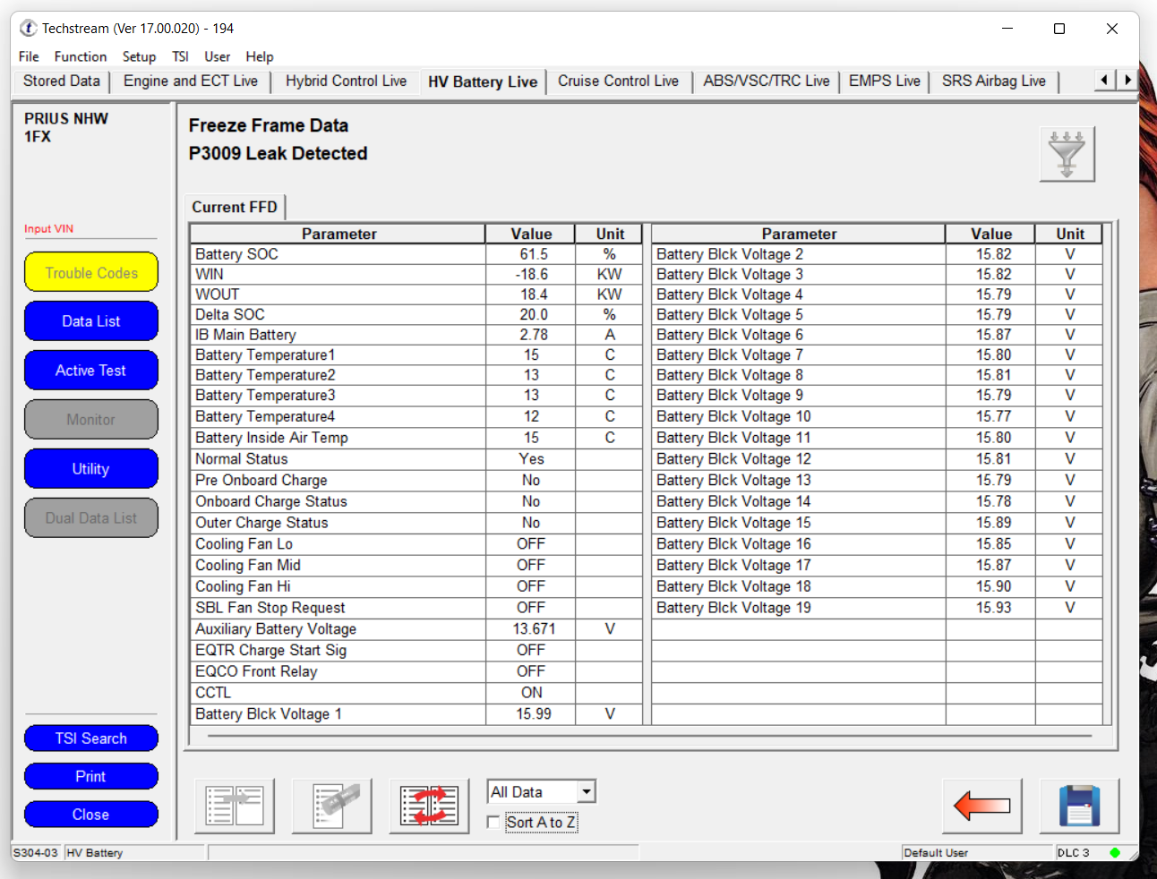Open the User menu
1157x879 pixels.
click(217, 56)
